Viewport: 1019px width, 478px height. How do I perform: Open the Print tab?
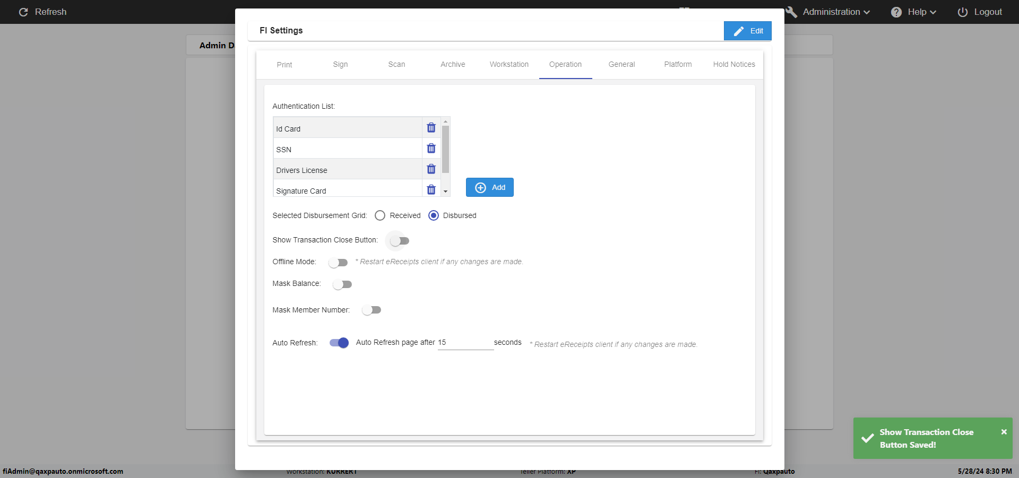tap(284, 65)
